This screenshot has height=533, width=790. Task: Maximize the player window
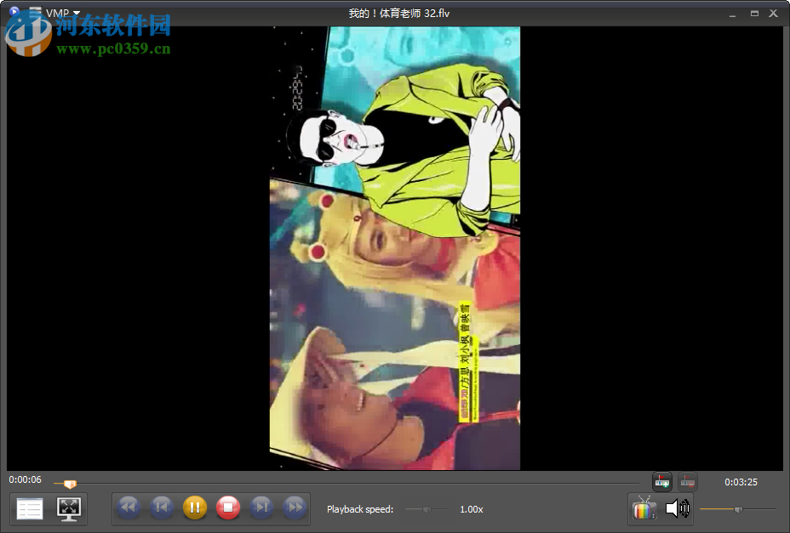754,14
